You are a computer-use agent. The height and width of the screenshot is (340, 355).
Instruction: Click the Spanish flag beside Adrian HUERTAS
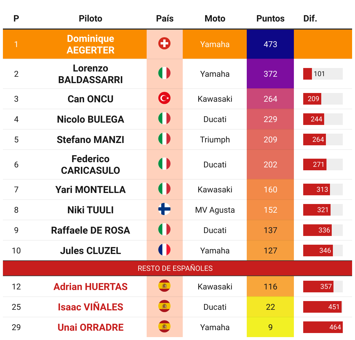(x=164, y=286)
